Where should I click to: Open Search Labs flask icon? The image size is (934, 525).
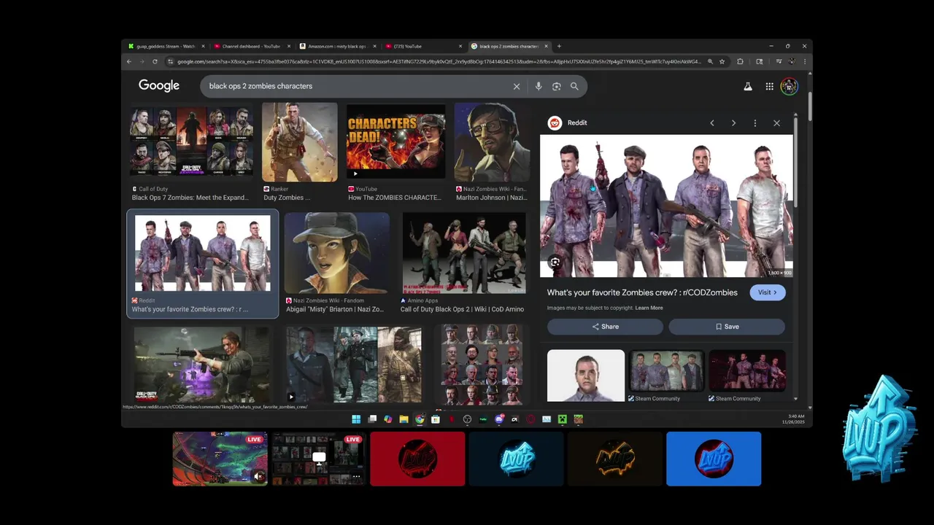748,86
